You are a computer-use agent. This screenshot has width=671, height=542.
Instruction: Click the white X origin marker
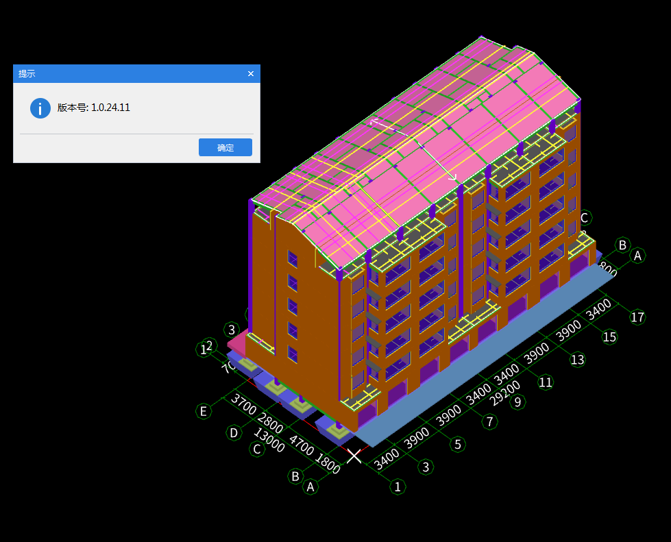[x=354, y=456]
